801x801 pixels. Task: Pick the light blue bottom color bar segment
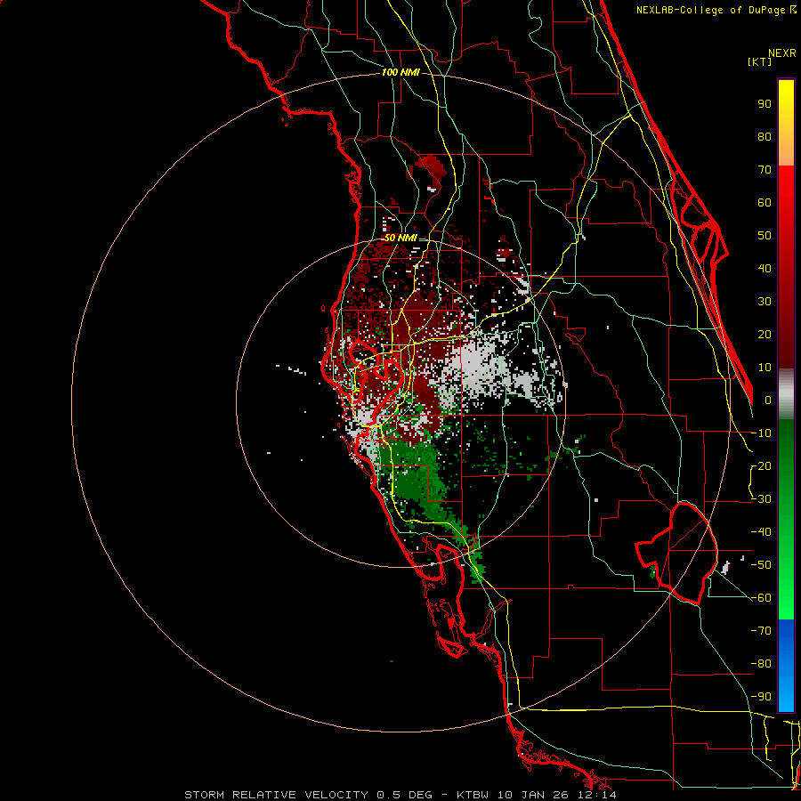(x=786, y=690)
